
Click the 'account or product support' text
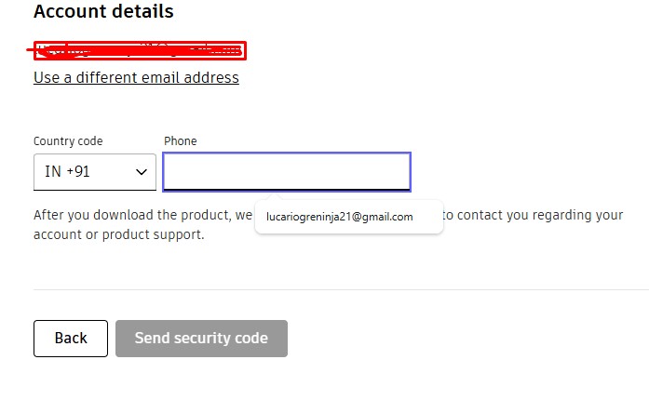118,234
